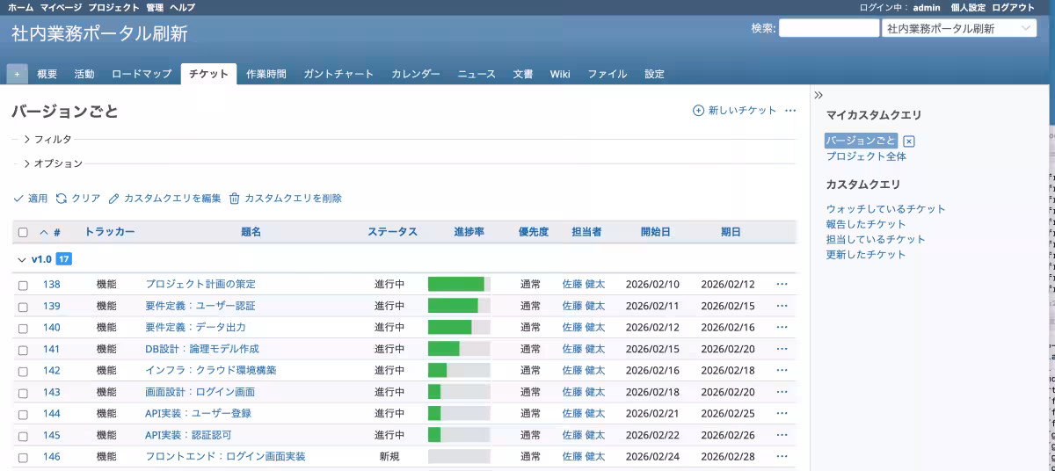Screen dimensions: 1055x471
Task: Open the project selector dropdown
Action: [x=958, y=29]
